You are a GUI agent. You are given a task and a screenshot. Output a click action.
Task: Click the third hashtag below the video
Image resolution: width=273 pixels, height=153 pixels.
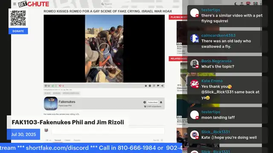[x=71, y=93]
